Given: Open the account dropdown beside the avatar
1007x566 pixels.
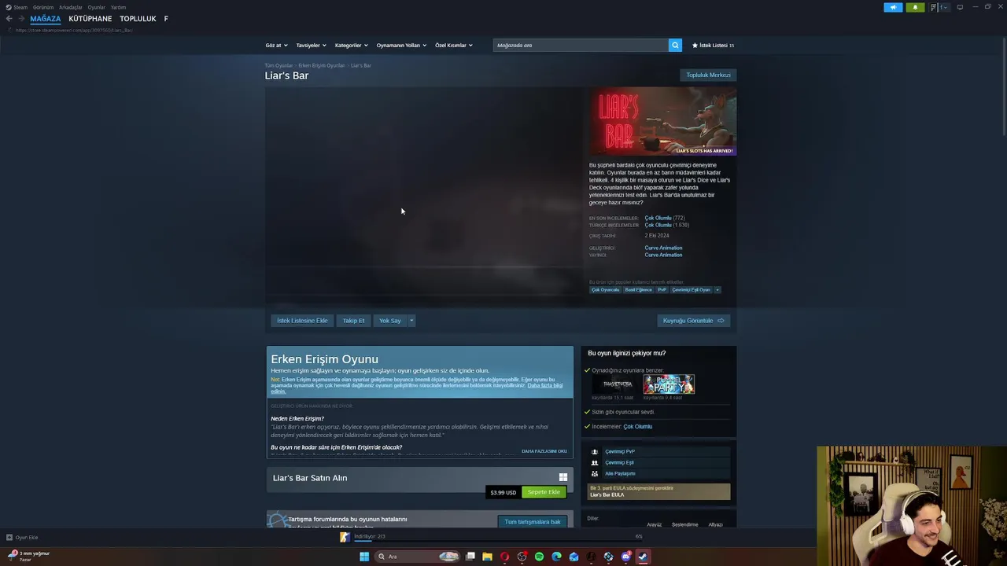Looking at the screenshot, I should [x=944, y=7].
